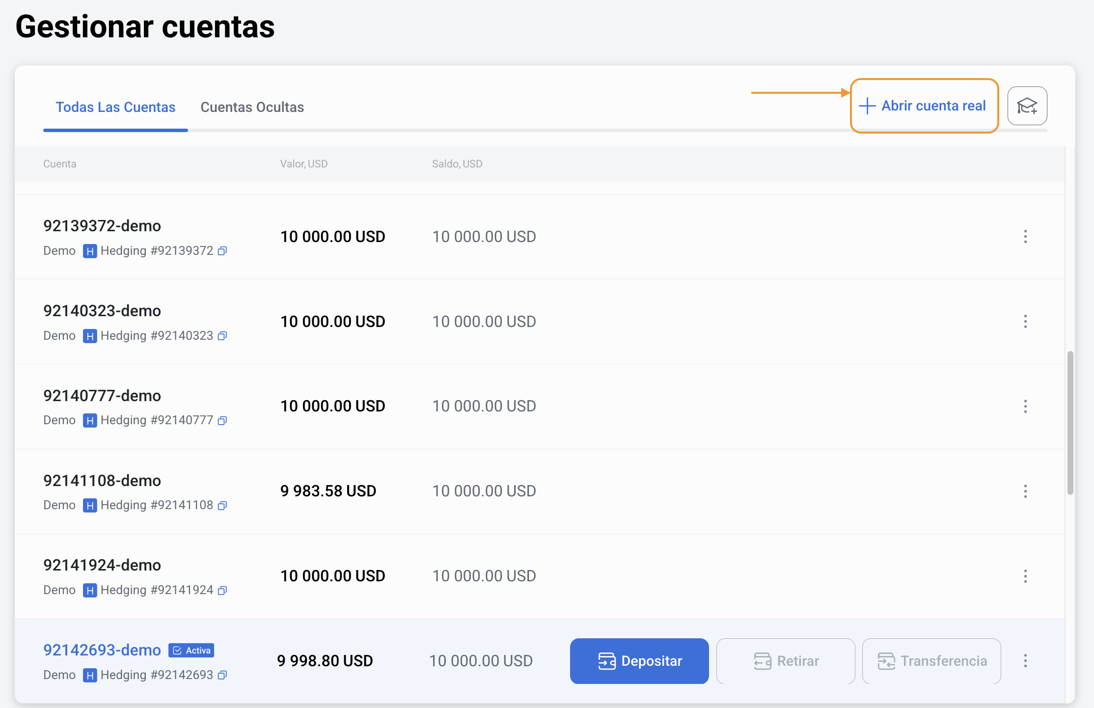Open three-dot menu for 92140323-demo

pos(1025,322)
